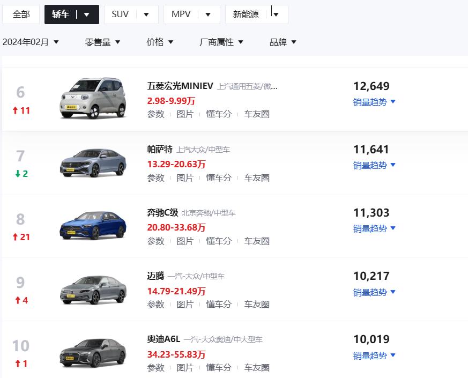Open 图片 link for 帕萨特
This screenshot has height=378, width=468.
click(185, 177)
